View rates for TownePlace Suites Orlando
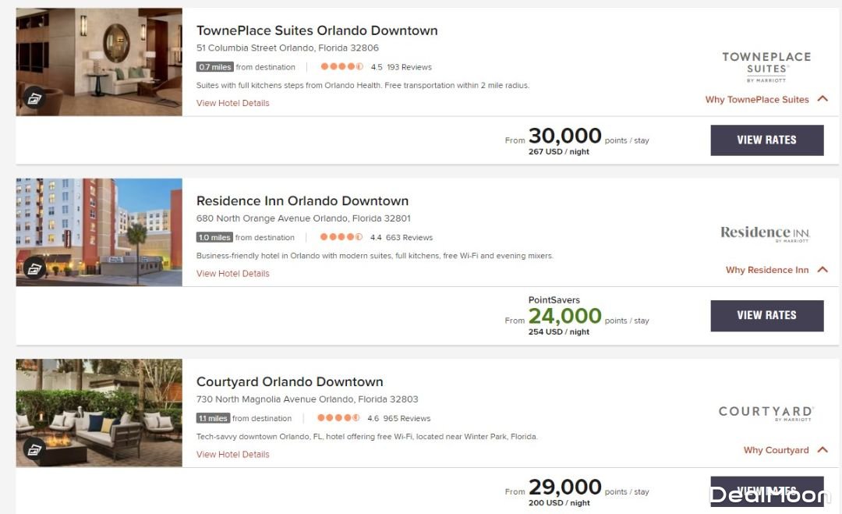842x514 pixels. point(766,140)
